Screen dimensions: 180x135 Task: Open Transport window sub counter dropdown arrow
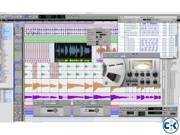(161, 113)
